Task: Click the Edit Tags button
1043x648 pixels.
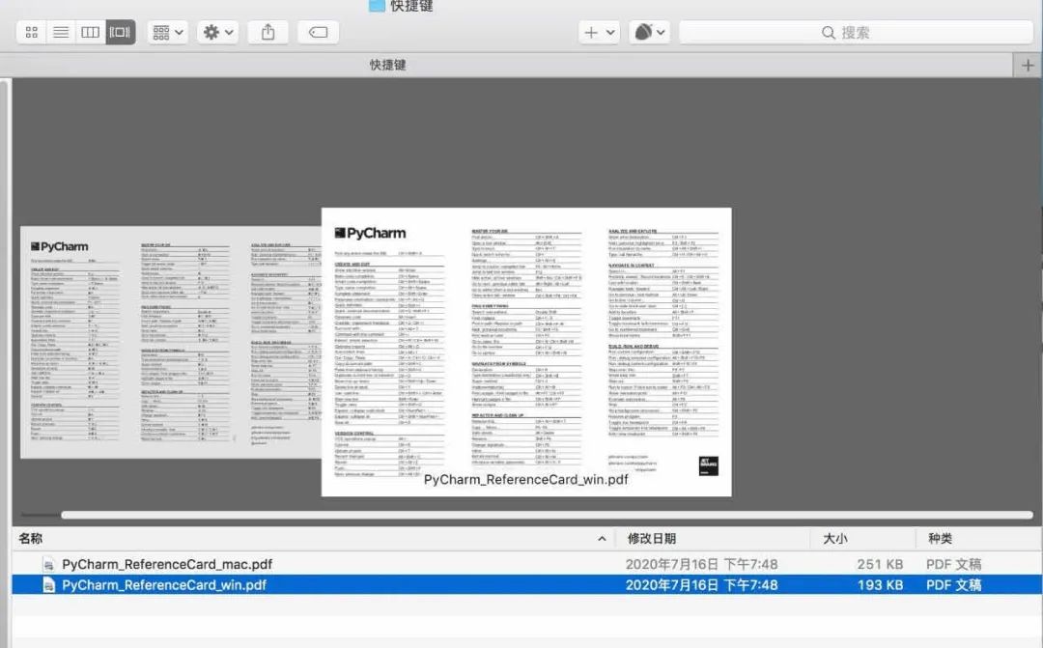Action: pos(318,32)
